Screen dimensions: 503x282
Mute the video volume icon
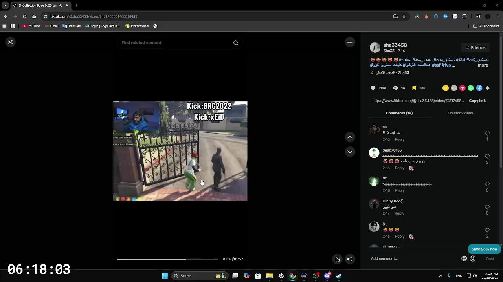click(350, 259)
